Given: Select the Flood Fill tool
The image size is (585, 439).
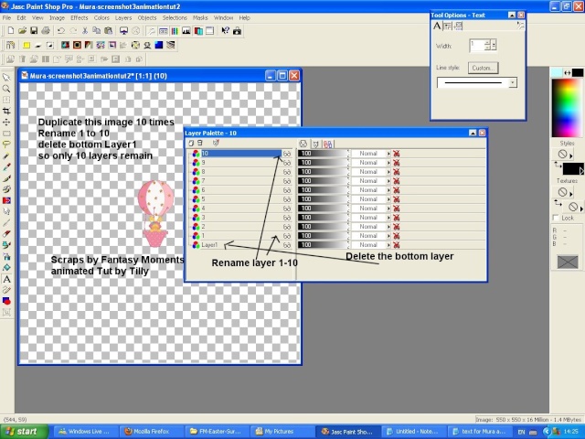Looking at the screenshot, I should pyautogui.click(x=6, y=268).
